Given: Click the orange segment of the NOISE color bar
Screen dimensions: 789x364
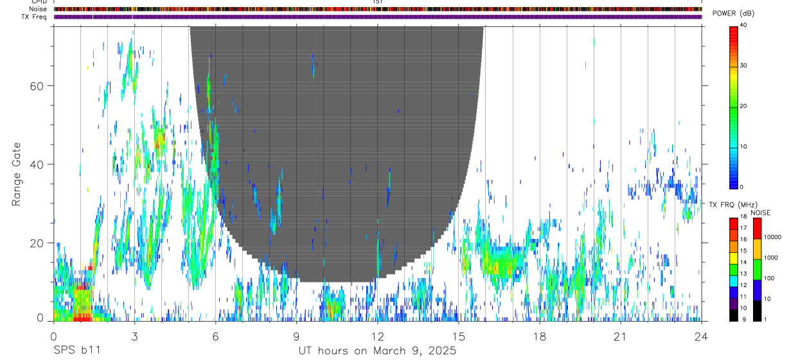Looking at the screenshot, I should 758,249.
